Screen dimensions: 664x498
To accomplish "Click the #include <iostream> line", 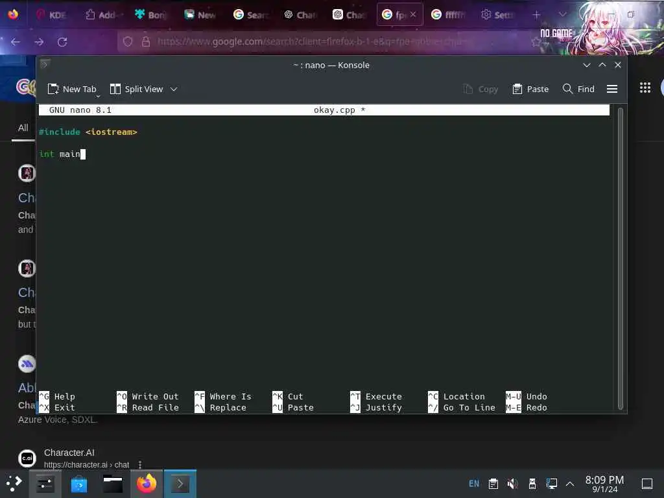I will pyautogui.click(x=88, y=132).
